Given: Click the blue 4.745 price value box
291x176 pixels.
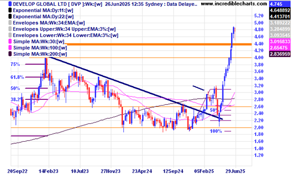Looking at the screenshot, I should coord(279,4).
